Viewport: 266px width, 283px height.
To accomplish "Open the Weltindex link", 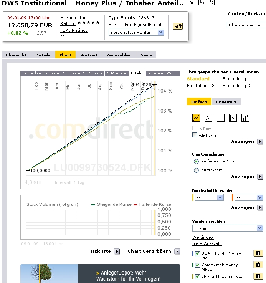I will (x=203, y=237).
